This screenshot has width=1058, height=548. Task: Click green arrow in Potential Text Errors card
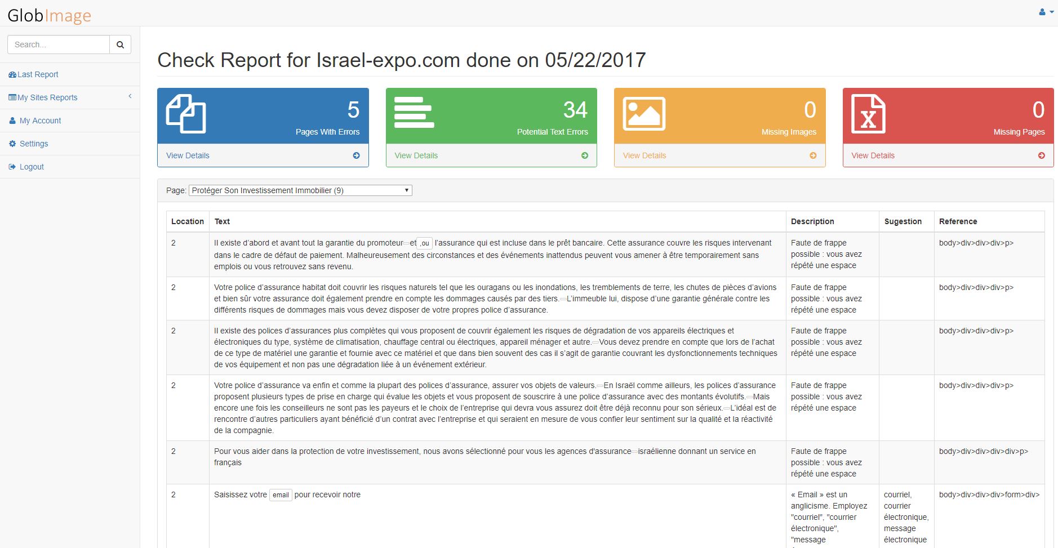[585, 155]
